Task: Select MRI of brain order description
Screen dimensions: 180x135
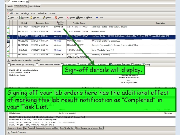Action: (x=105, y=41)
